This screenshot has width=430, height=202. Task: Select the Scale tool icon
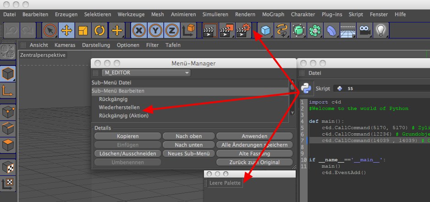83,31
